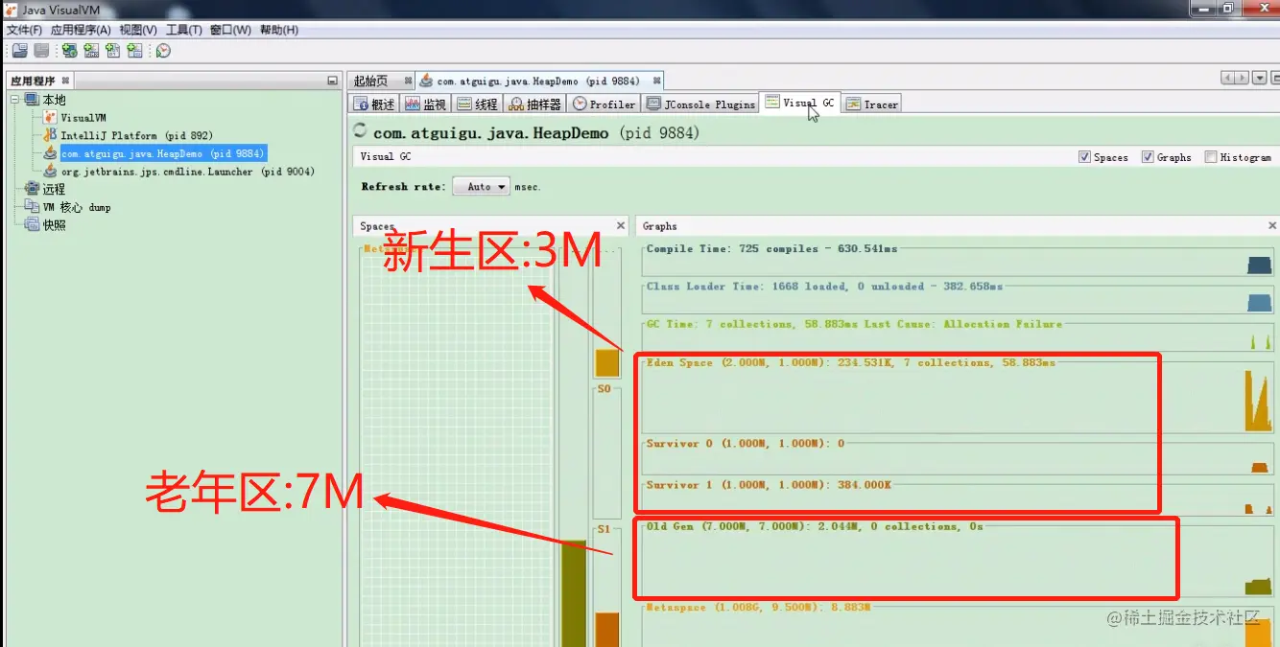The width and height of the screenshot is (1280, 647).
Task: Click the Class Loader Time graph label
Action: click(824, 287)
